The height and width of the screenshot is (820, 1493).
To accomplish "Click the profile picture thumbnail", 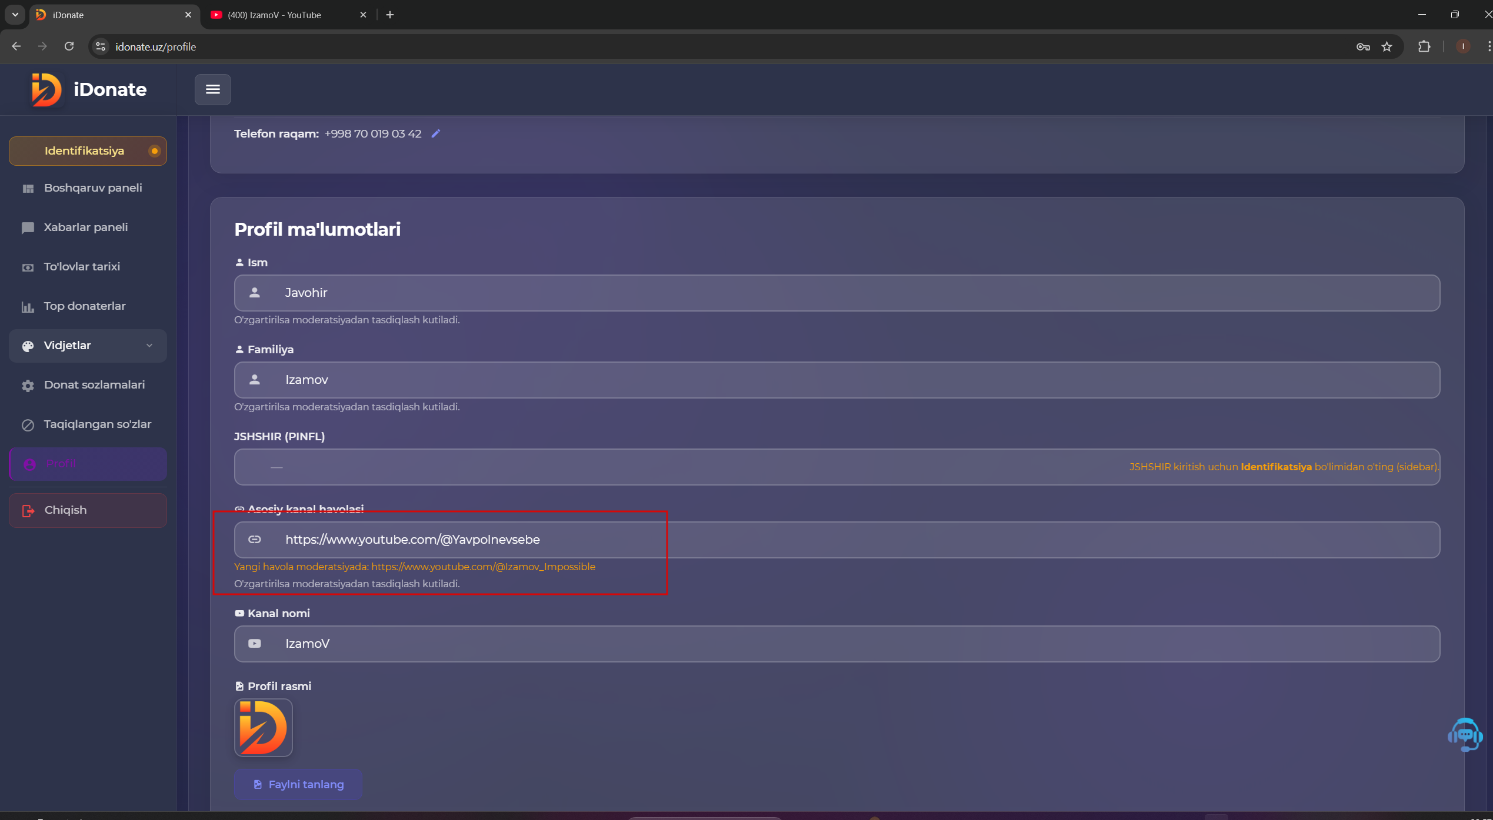I will pyautogui.click(x=264, y=728).
